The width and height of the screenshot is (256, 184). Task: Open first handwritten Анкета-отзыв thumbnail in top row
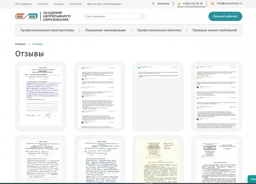(41, 96)
